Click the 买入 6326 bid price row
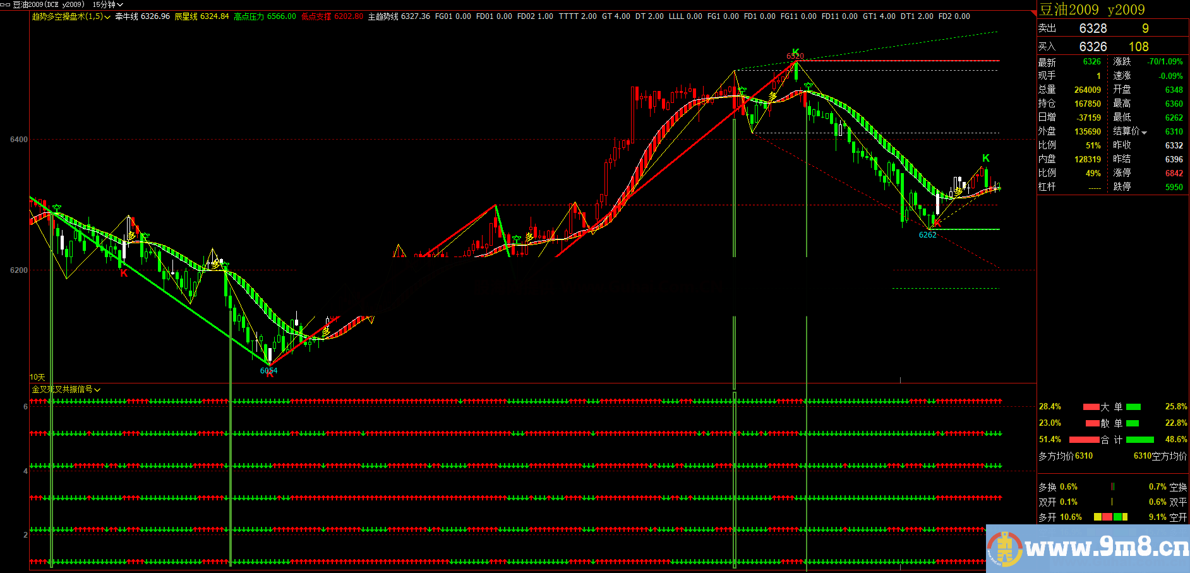The width and height of the screenshot is (1190, 573). tap(1112, 46)
